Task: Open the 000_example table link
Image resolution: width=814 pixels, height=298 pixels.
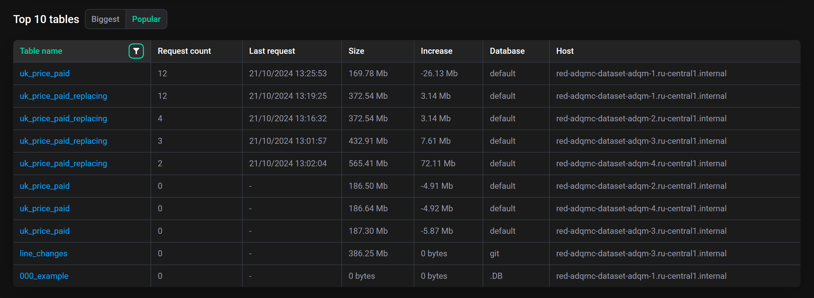Action: pyautogui.click(x=44, y=276)
